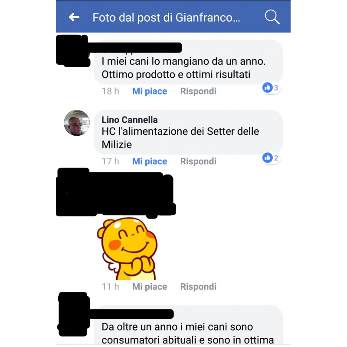Click the thumbs-up reaction icon showing 3
Screen dimensions: 347x347
[x=267, y=88]
